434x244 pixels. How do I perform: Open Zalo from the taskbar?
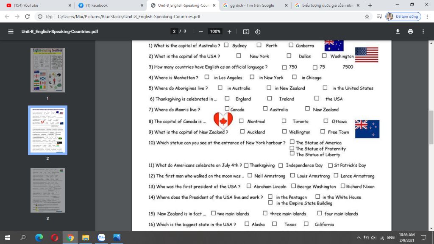coord(101,237)
